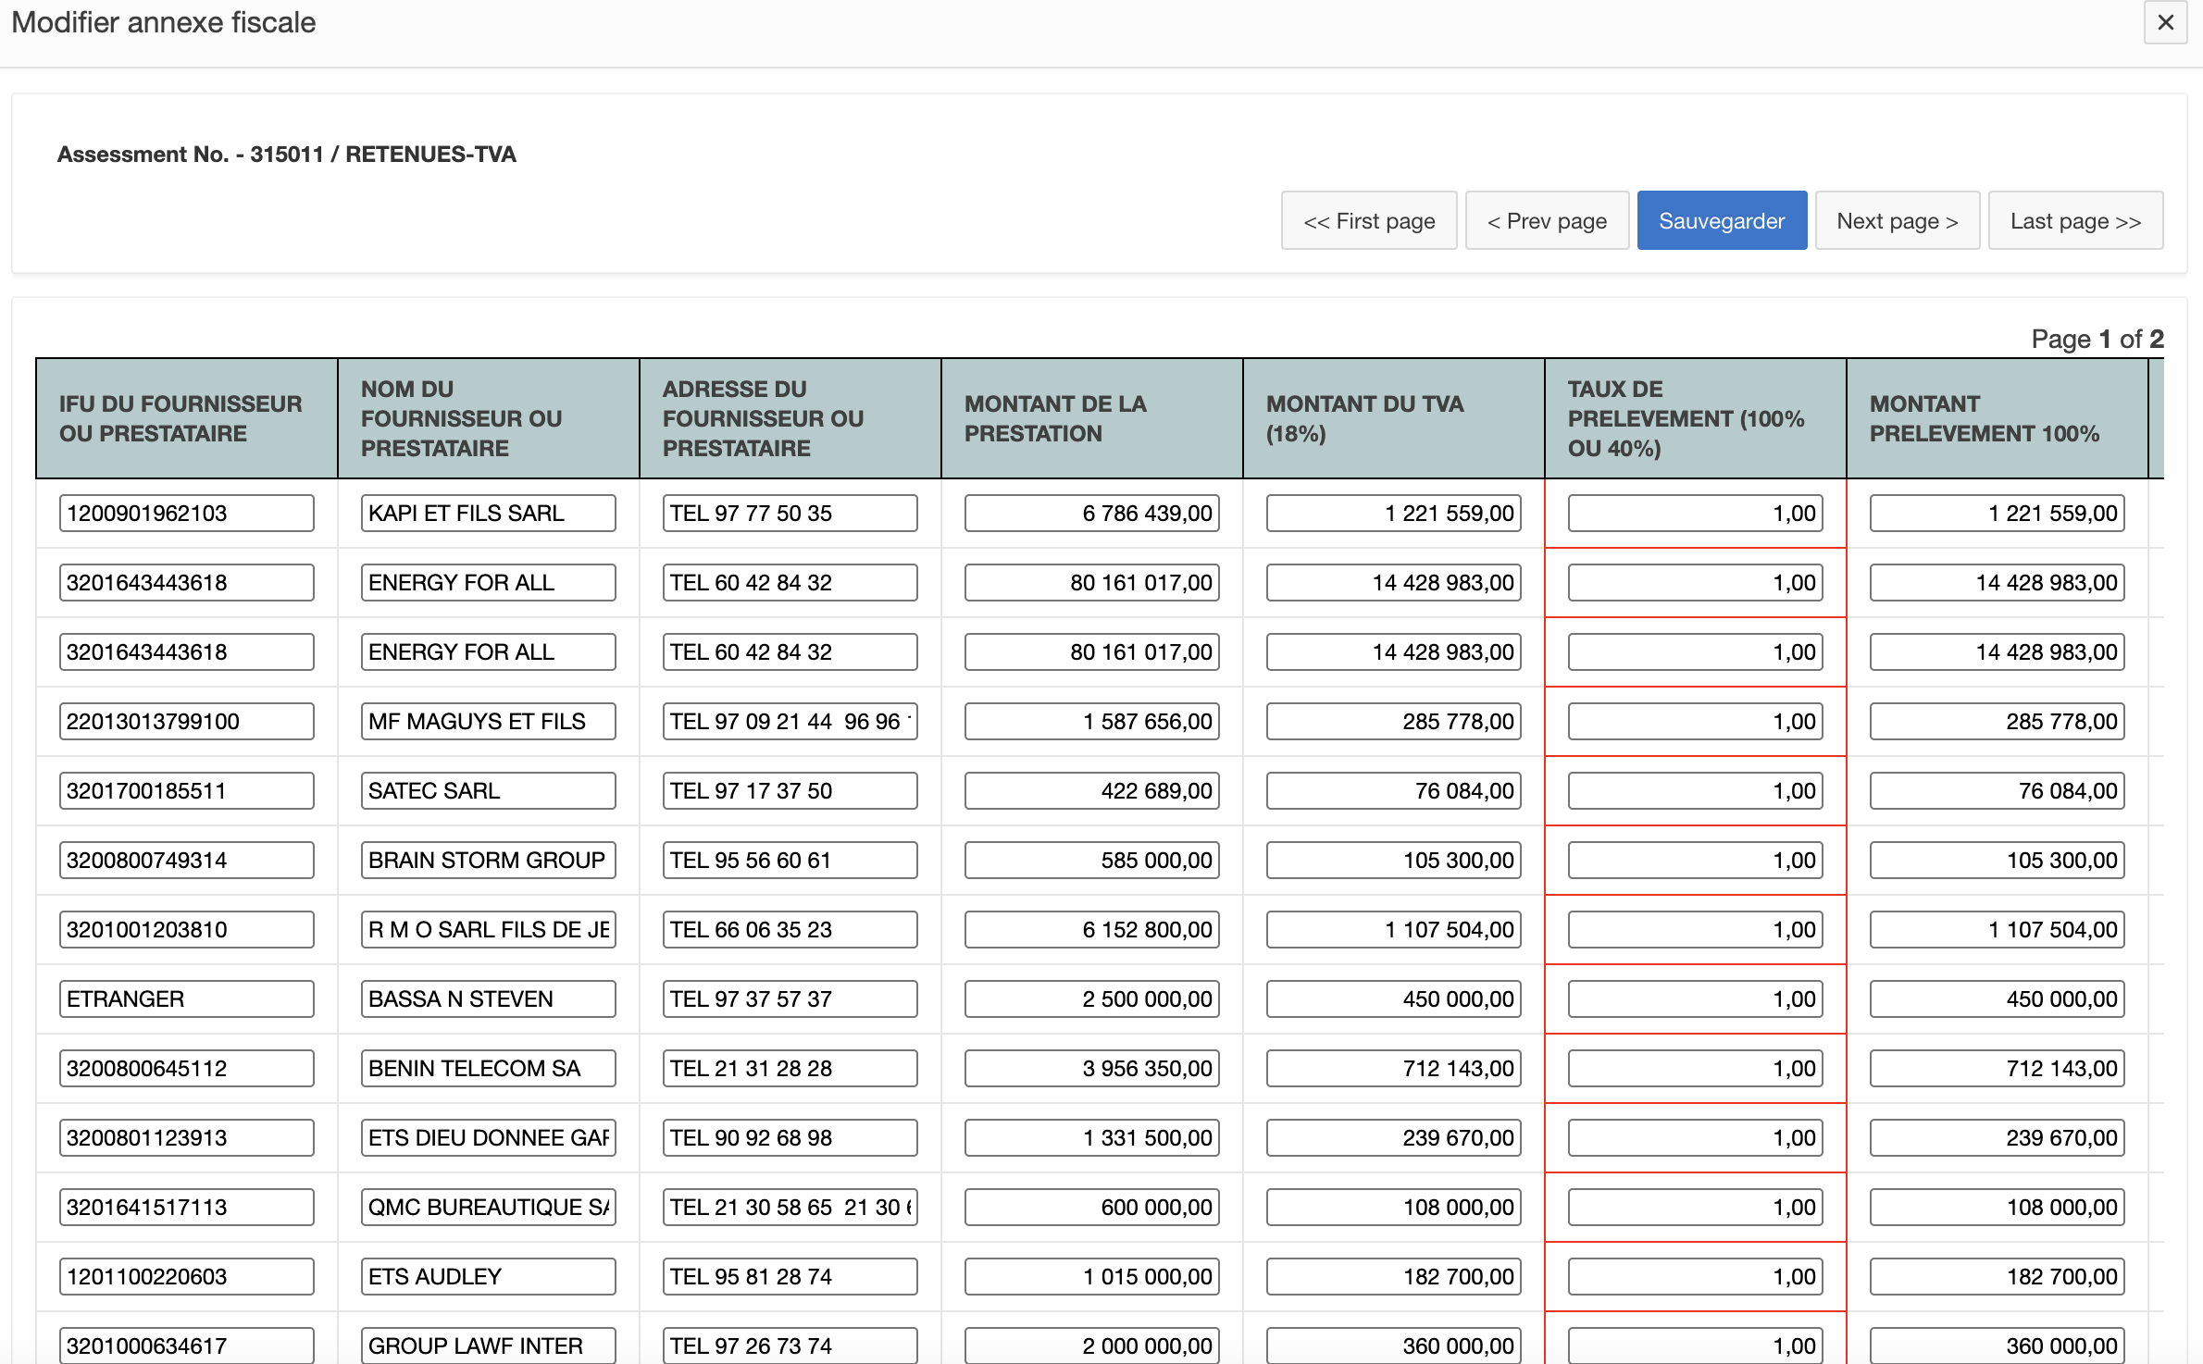Go to the First page
The height and width of the screenshot is (1364, 2203).
(x=1368, y=221)
